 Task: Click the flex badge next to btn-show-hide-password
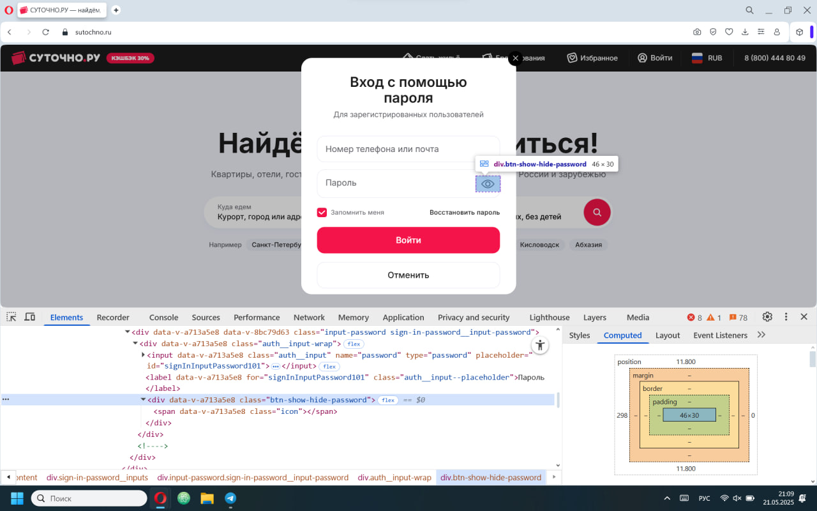[x=387, y=399]
